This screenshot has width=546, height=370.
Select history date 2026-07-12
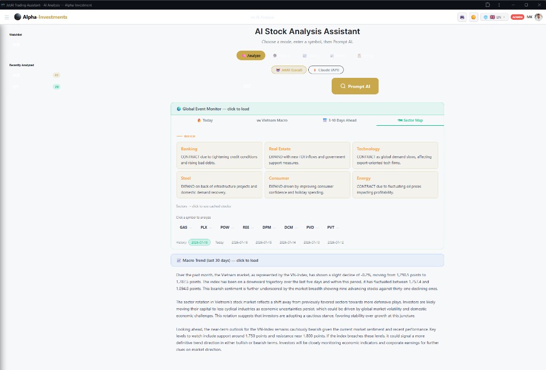[335, 242]
